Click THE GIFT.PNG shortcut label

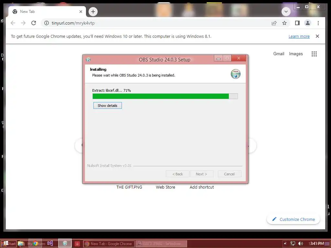[x=129, y=187]
